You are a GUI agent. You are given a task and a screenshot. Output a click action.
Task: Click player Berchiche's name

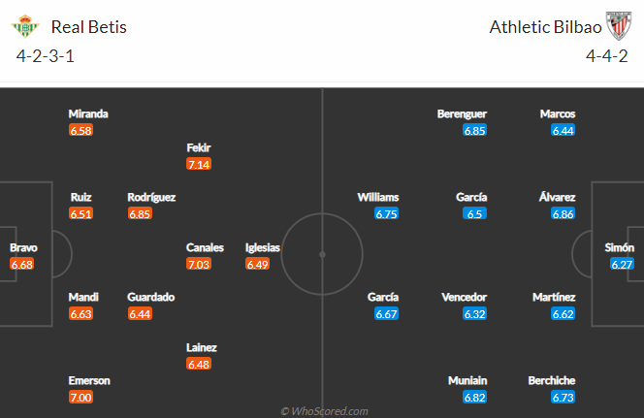[552, 380]
